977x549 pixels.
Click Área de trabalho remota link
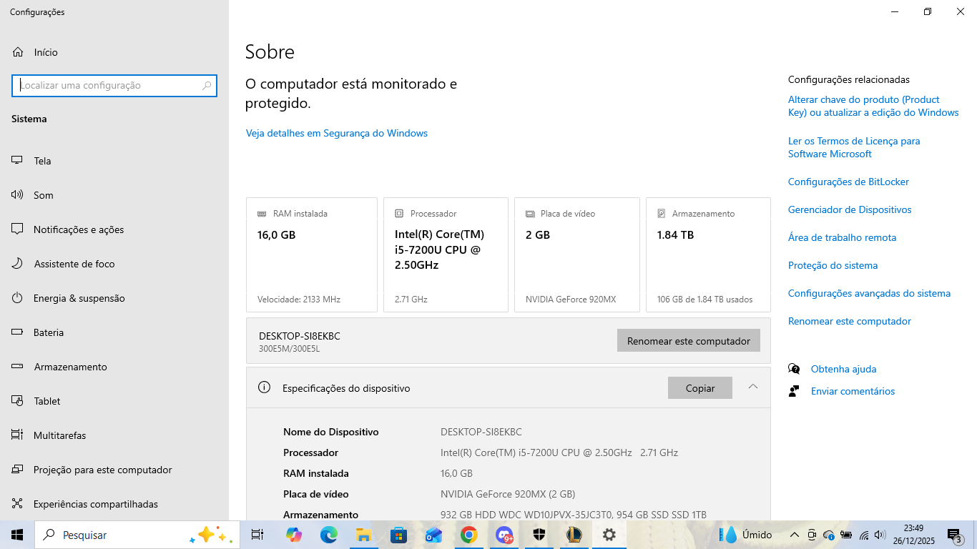(x=842, y=237)
